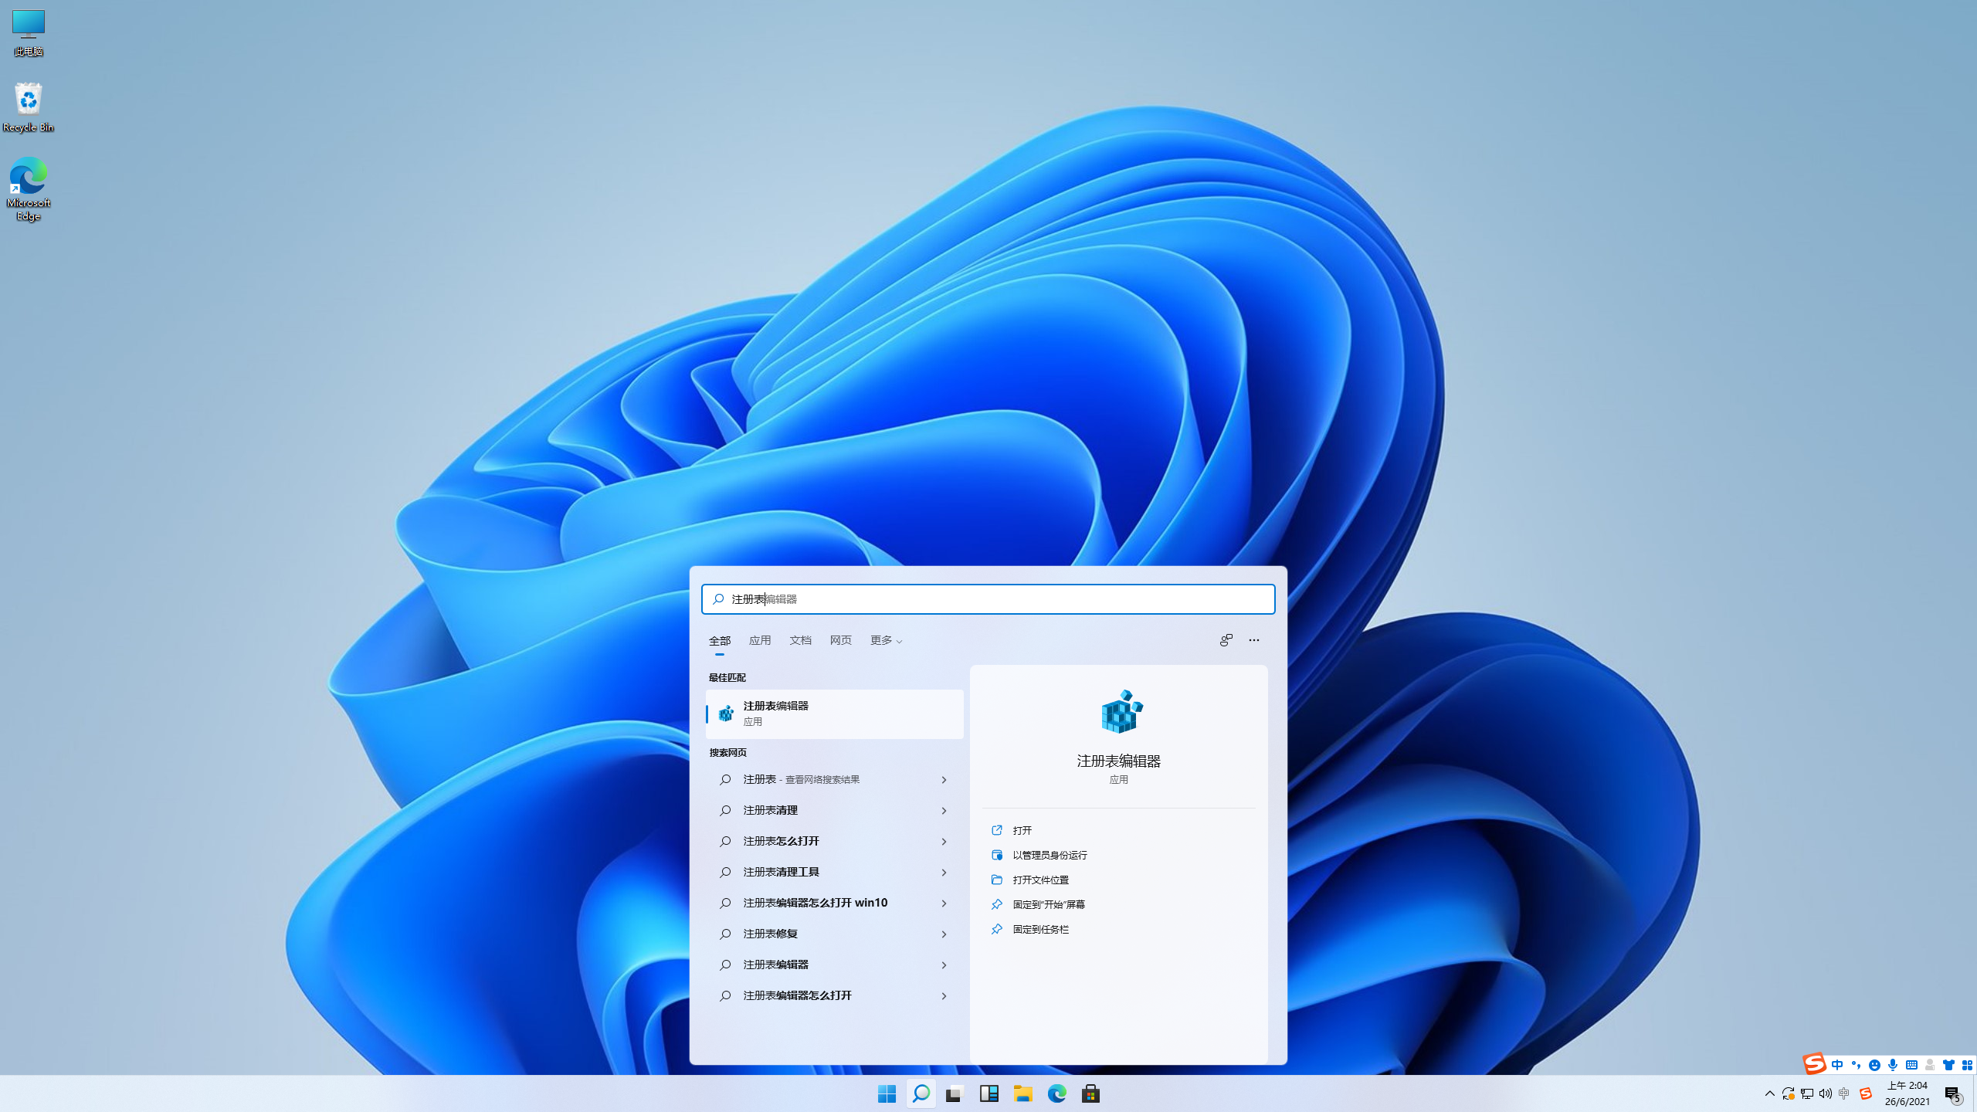The width and height of the screenshot is (1977, 1112).
Task: Switch to the 网页 filter tab
Action: pyautogui.click(x=840, y=640)
